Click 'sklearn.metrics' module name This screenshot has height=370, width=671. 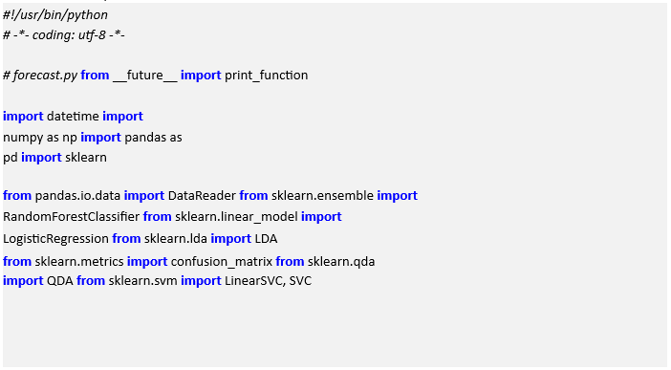click(79, 262)
